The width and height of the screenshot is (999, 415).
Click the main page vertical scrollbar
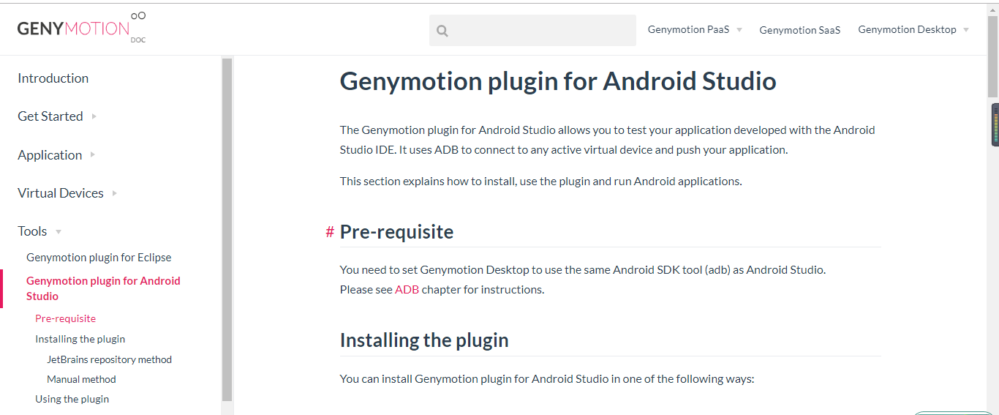(992, 57)
